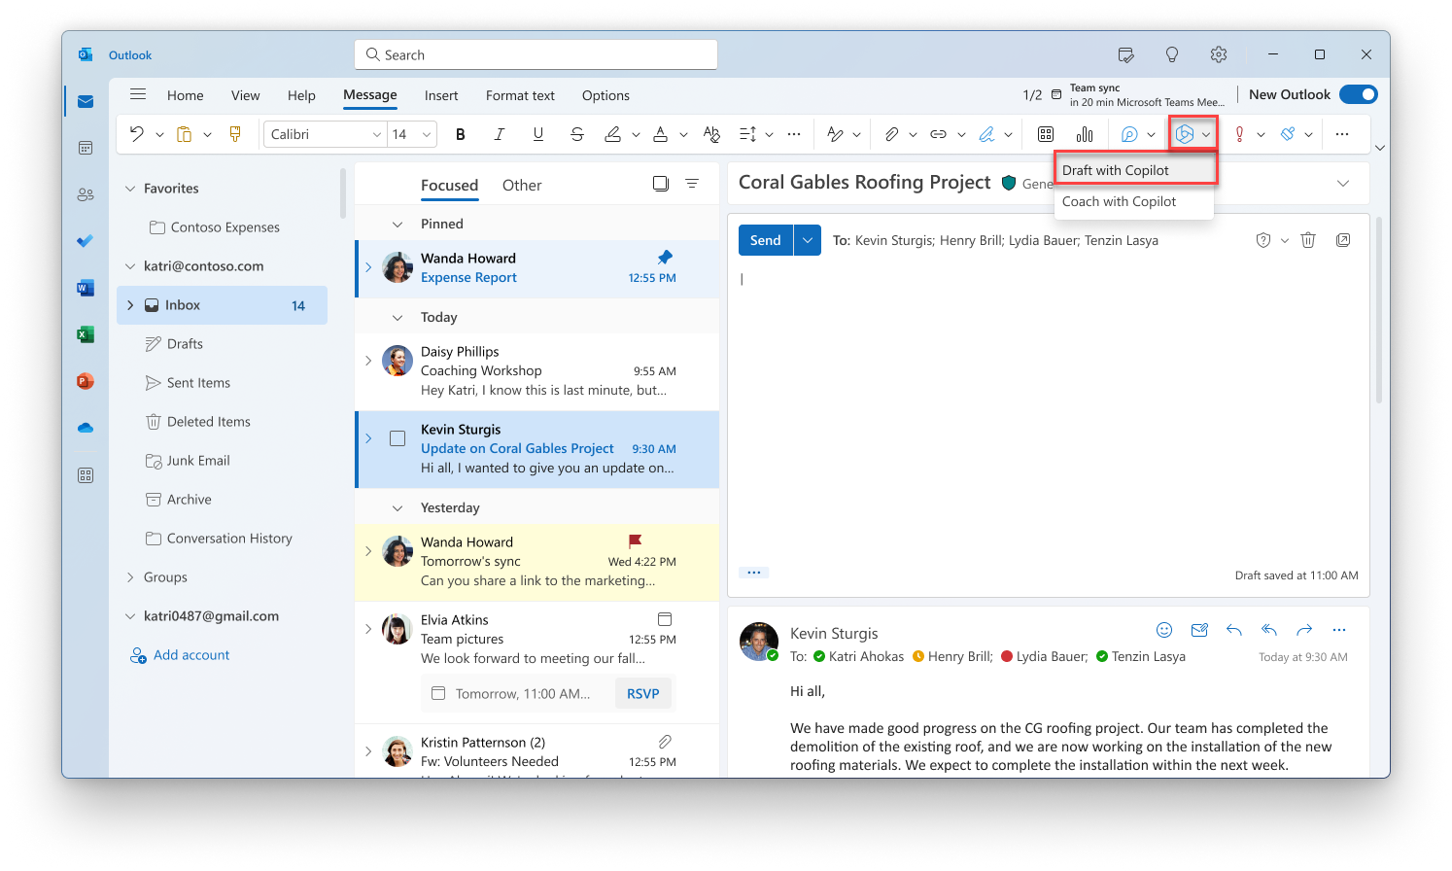Toggle the New Outlook switch
Image resolution: width=1452 pixels, height=871 pixels.
1358,94
